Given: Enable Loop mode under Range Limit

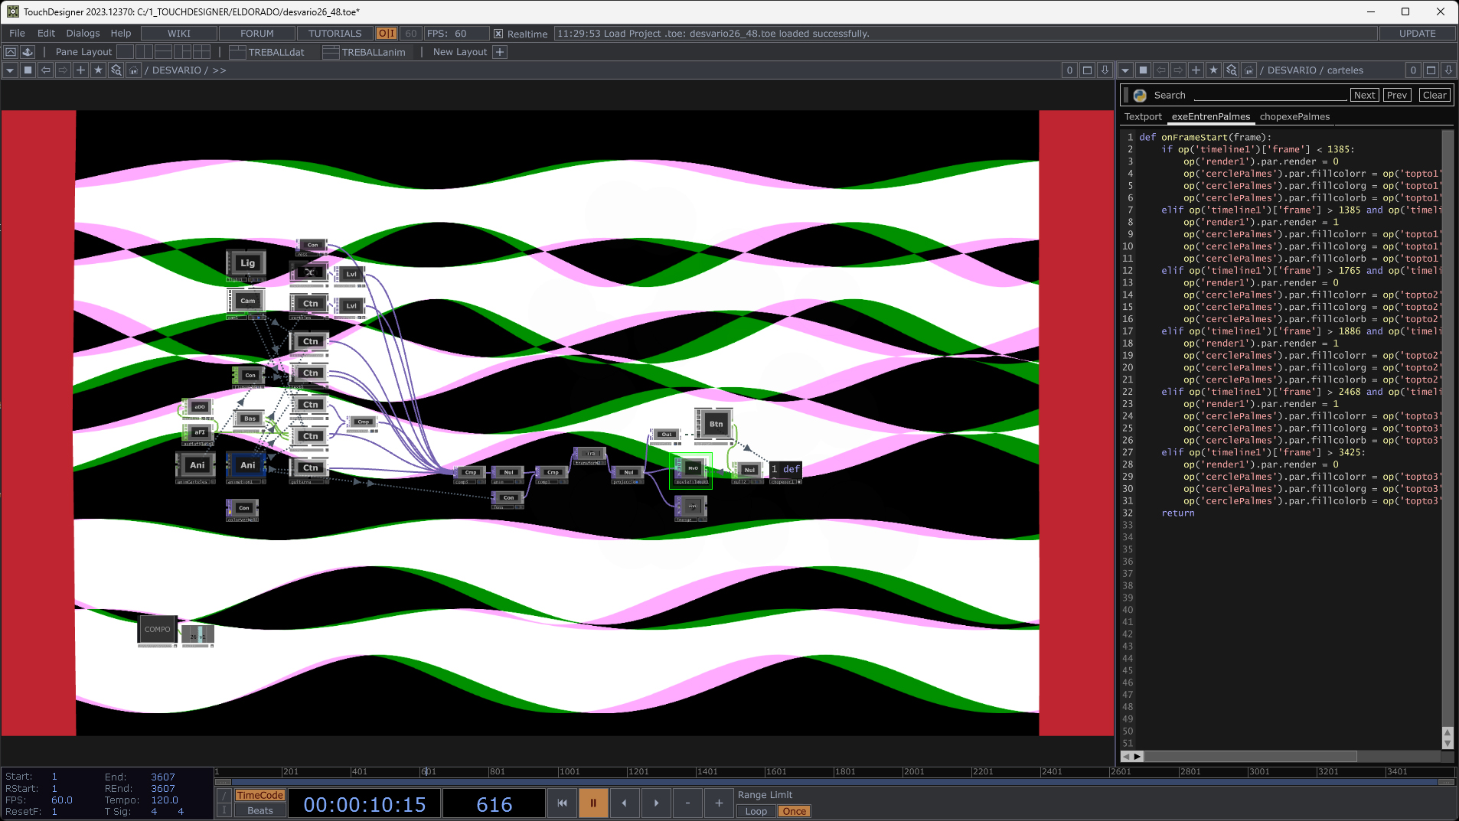Looking at the screenshot, I should [755, 811].
